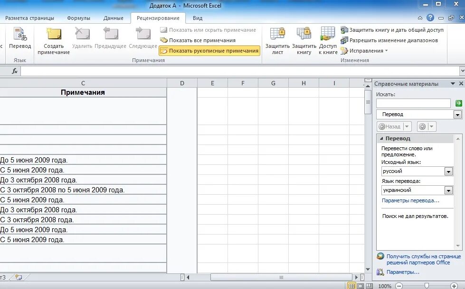Click the Искать search field
Screen dimensions: 465x289
pyautogui.click(x=413, y=103)
